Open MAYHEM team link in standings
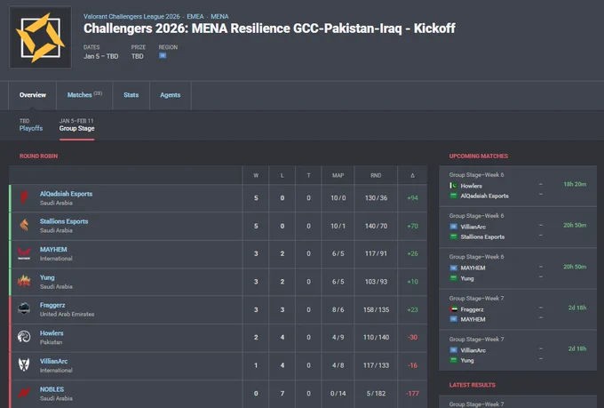 pos(53,250)
